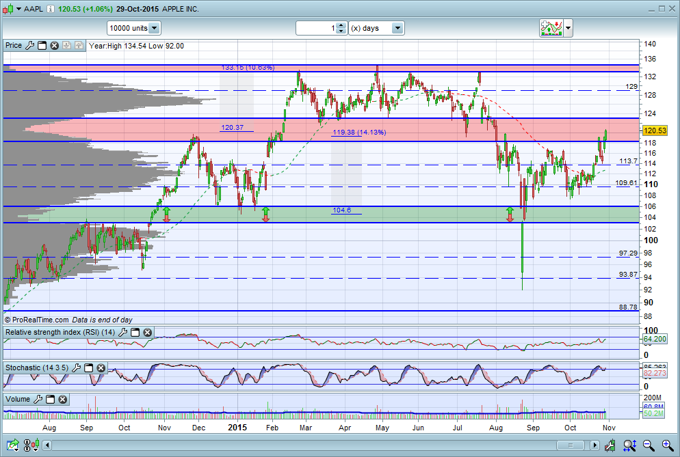Click the 64.200 RSI value label

(x=655, y=339)
